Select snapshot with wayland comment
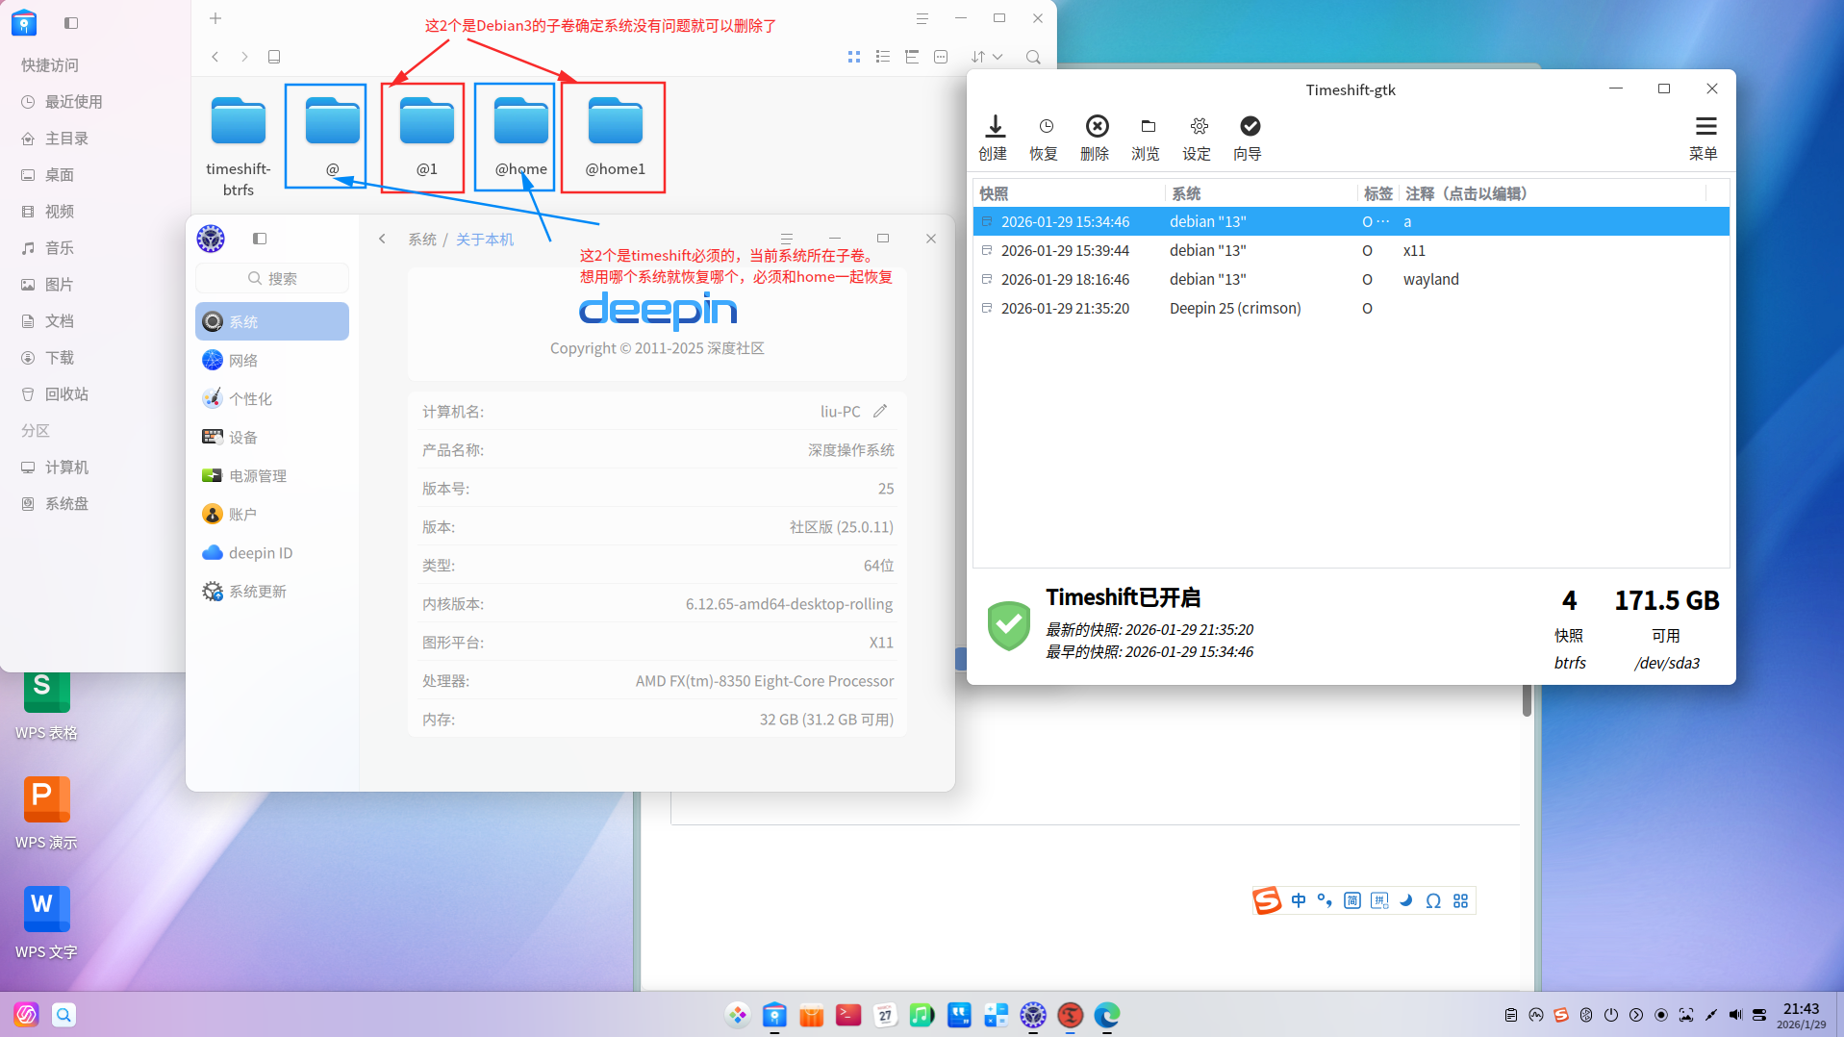This screenshot has height=1037, width=1844. [1351, 279]
